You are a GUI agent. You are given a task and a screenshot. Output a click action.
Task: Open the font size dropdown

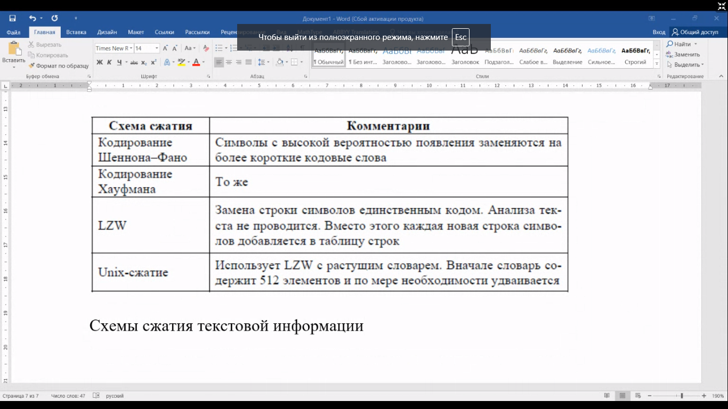(x=157, y=48)
